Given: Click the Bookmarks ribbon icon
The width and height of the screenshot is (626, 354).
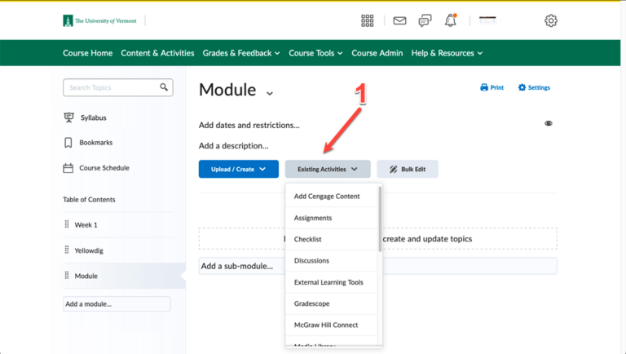Looking at the screenshot, I should click(x=68, y=143).
